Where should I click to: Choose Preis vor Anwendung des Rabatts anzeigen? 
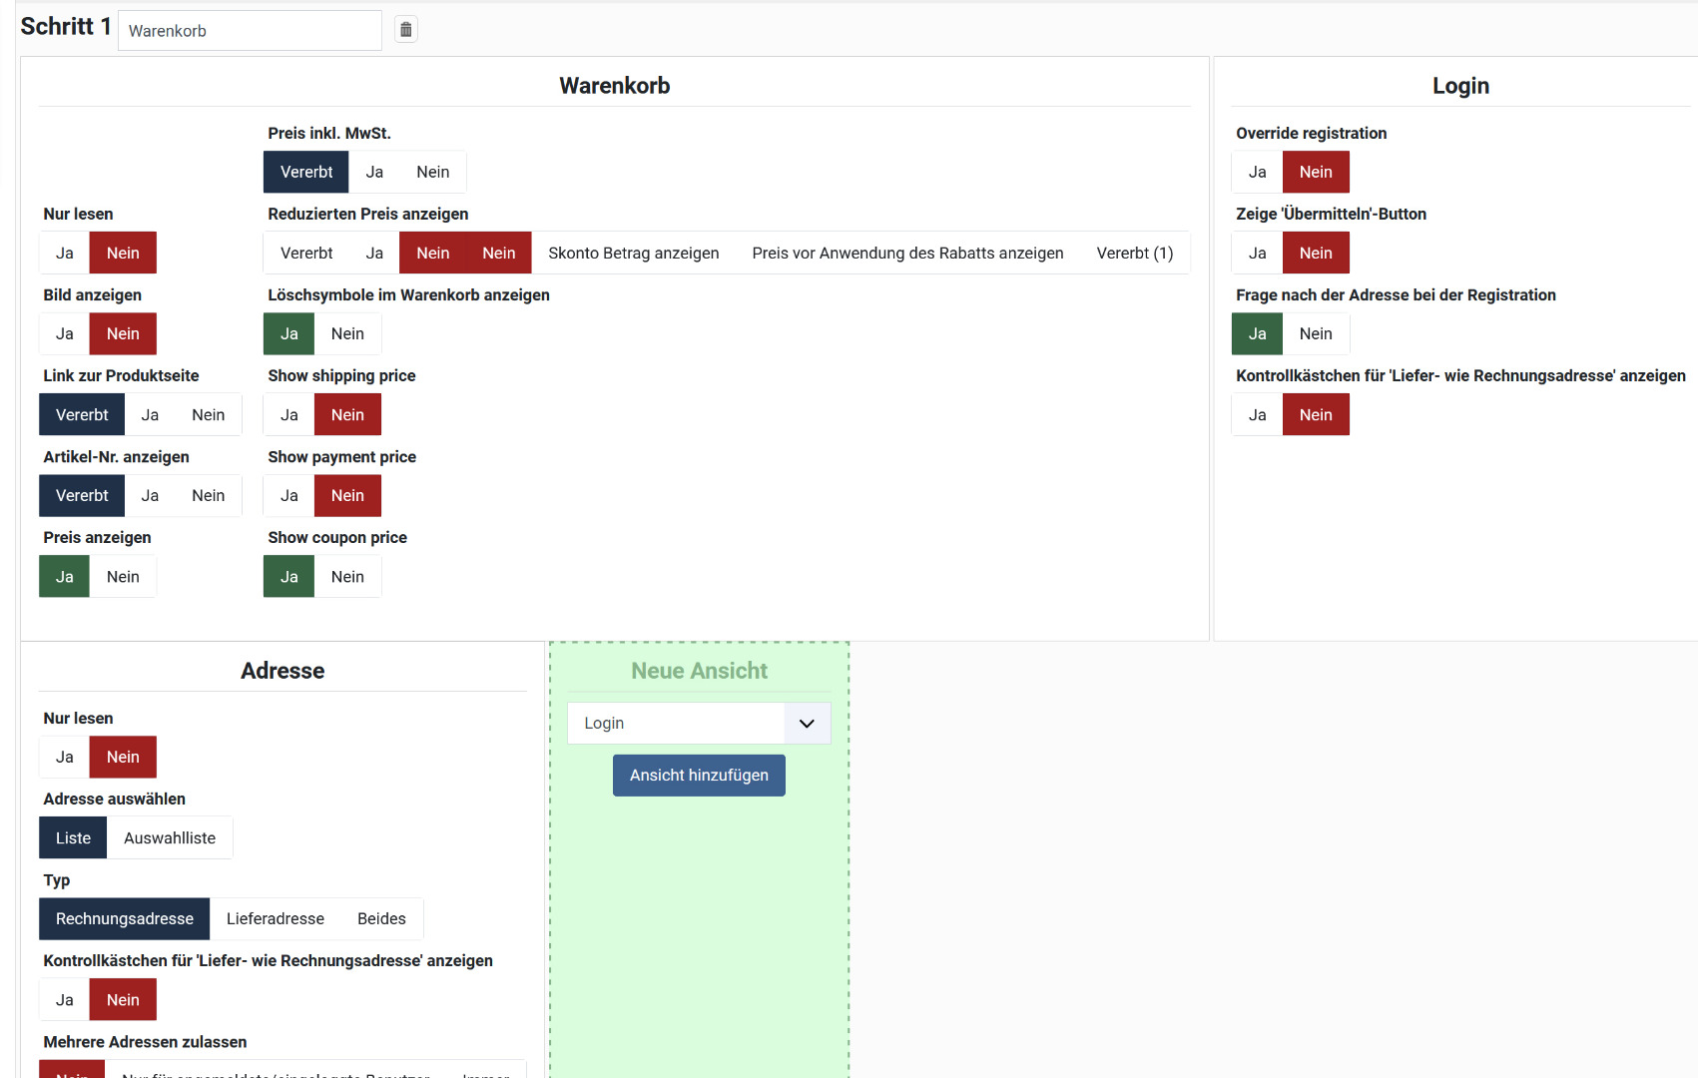click(907, 254)
